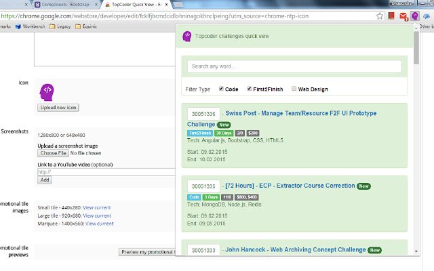Viewport: 434px width, 271px height.
Task: Click the Search any word field
Action: click(x=294, y=66)
